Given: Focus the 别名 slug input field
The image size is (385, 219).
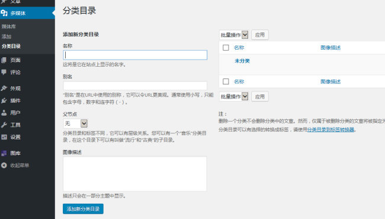Looking at the screenshot, I should click(135, 86).
